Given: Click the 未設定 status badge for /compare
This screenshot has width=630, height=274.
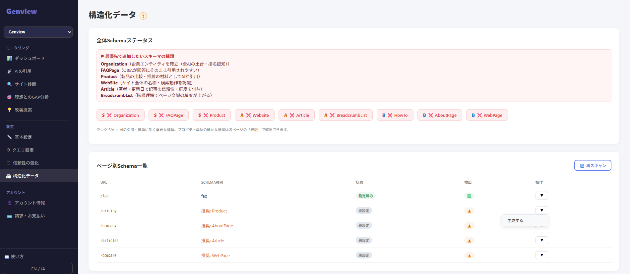Looking at the screenshot, I should pyautogui.click(x=364, y=255).
